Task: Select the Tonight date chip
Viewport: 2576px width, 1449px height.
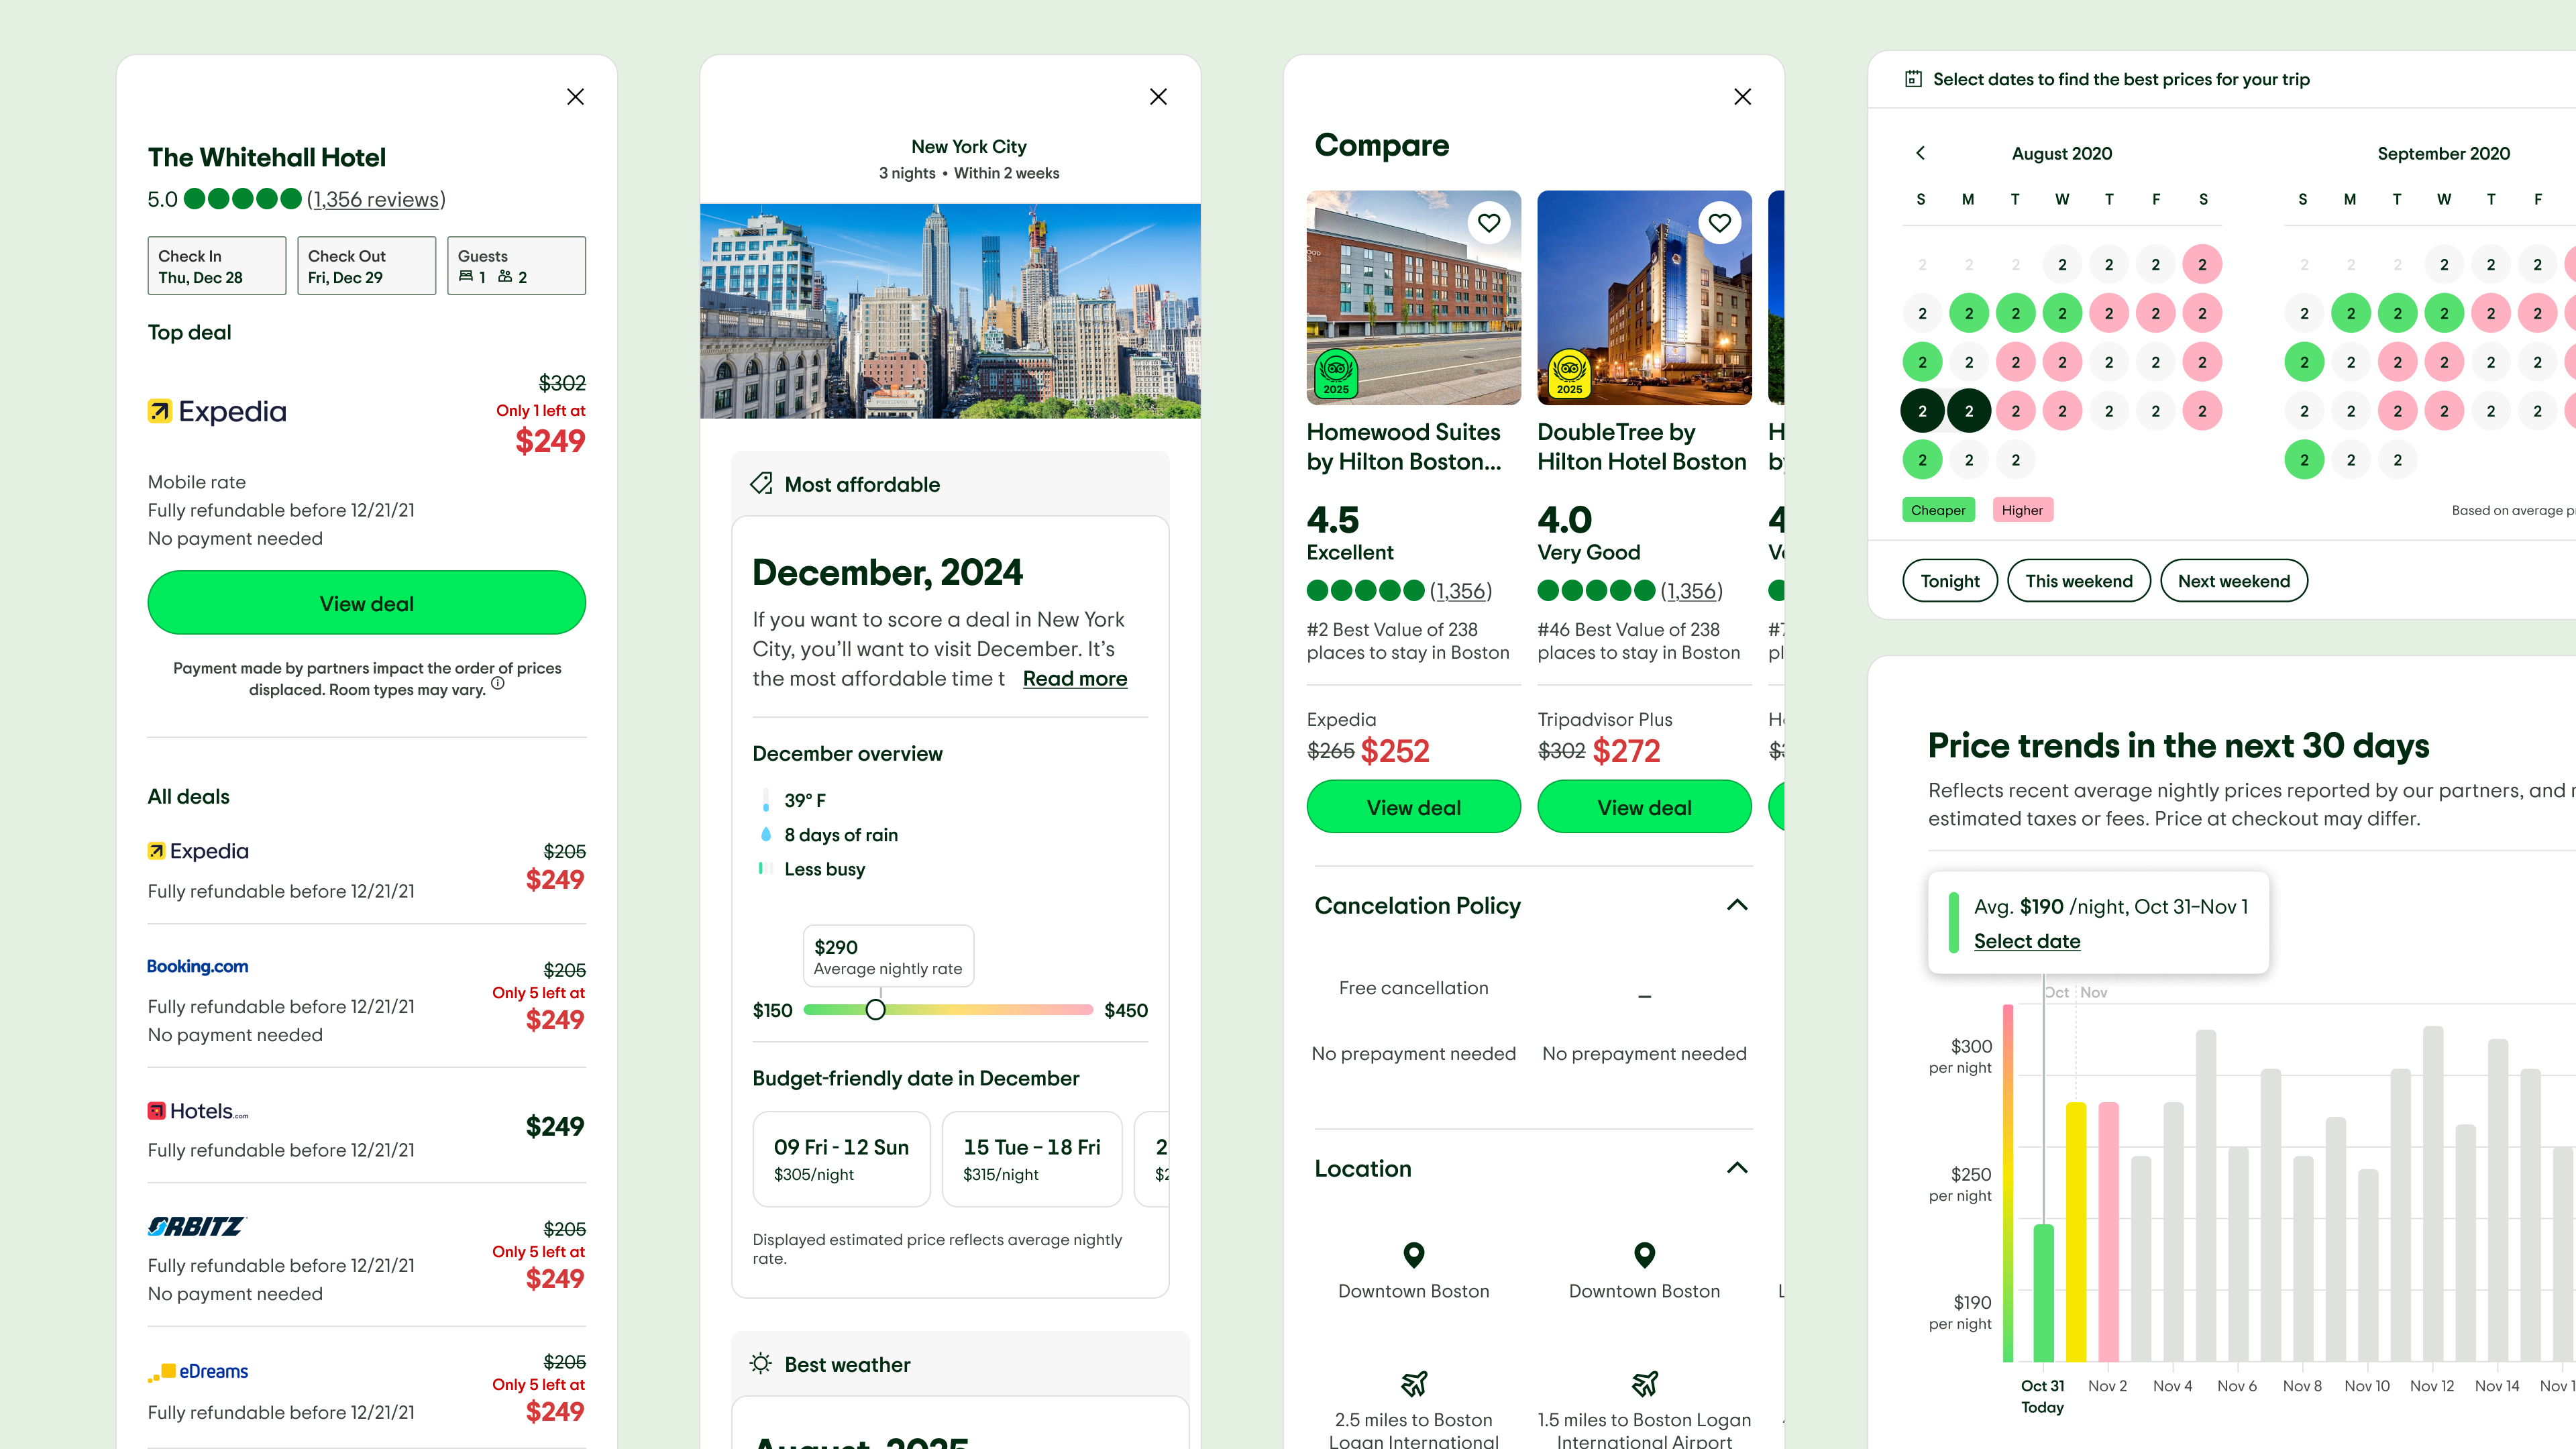Action: pos(1949,581)
